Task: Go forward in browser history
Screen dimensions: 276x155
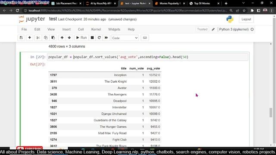Action: 11,10
